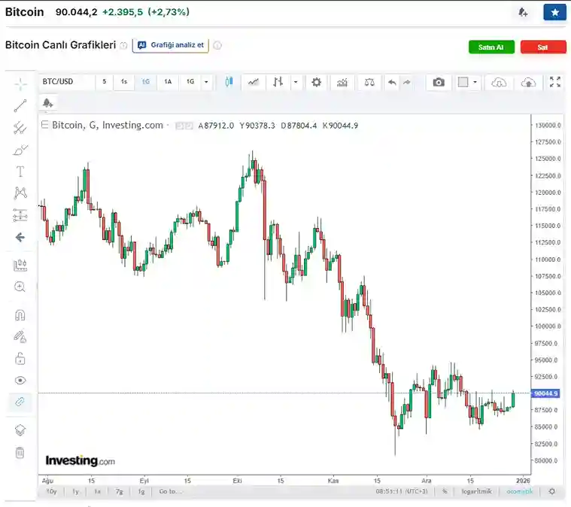
Task: Select the 10y time range
Action: click(51, 491)
